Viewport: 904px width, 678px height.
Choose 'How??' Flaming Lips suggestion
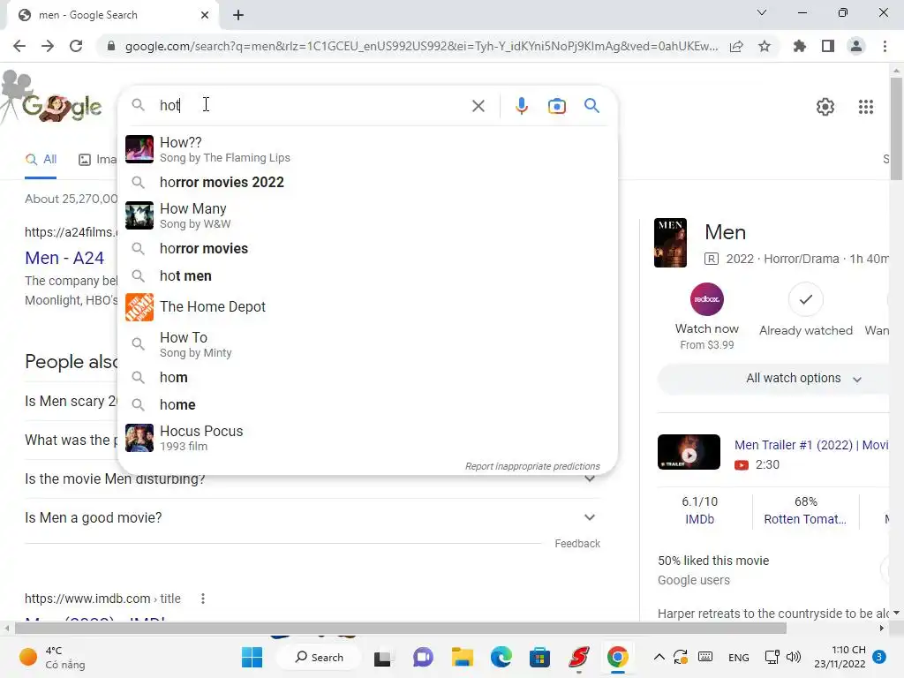coord(368,149)
